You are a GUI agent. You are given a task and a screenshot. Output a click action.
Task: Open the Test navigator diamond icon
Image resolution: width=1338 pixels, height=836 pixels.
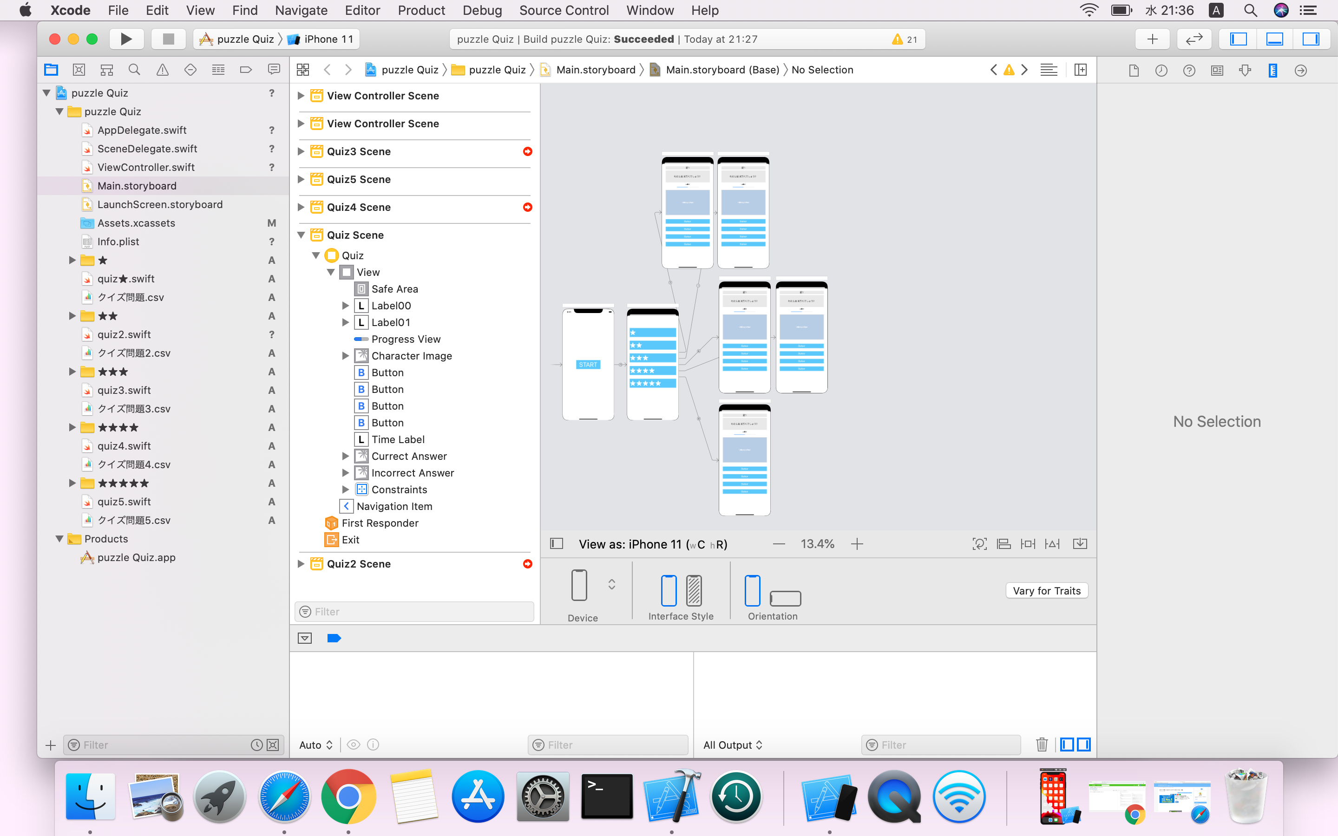190,70
